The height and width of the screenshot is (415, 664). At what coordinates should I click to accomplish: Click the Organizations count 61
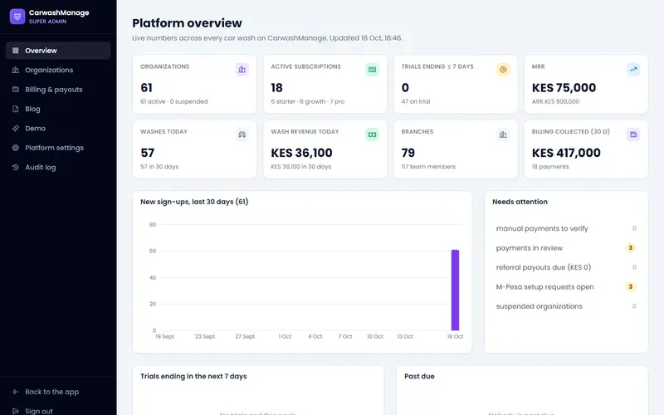click(147, 88)
